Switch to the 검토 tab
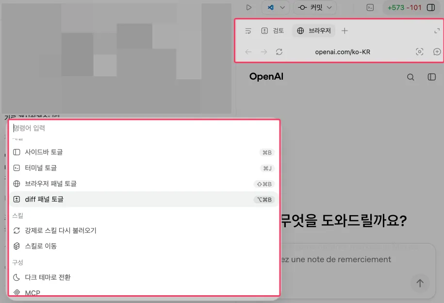Image resolution: width=444 pixels, height=303 pixels. (x=278, y=30)
